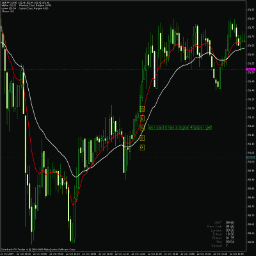This screenshot has height=256, width=256.
Task: Select the second yellow arrow marker from top
Action: [142, 118]
